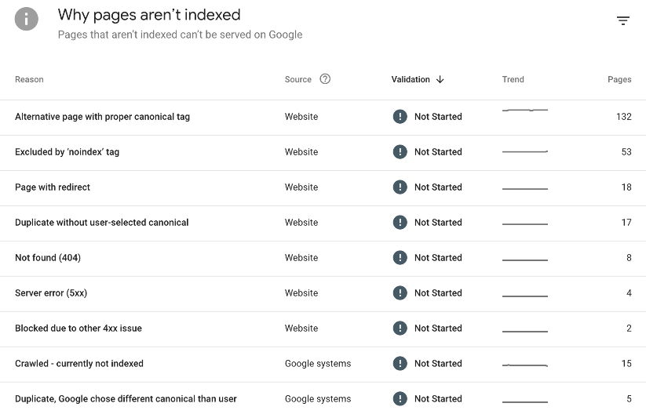Click the Pages column header

[x=619, y=79]
